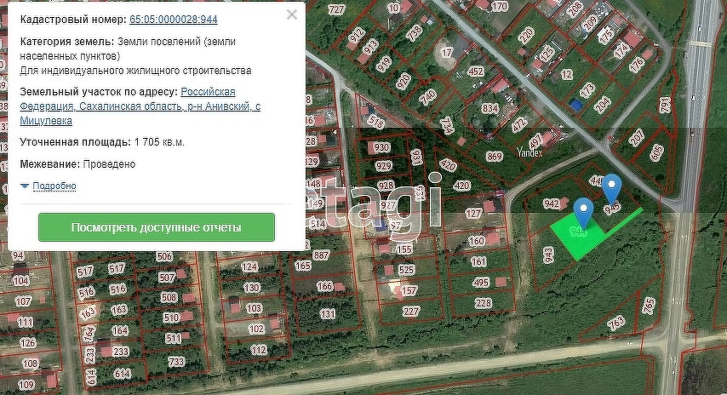Click Посмотреть доступные отчеты button
This screenshot has width=727, height=395.
pyautogui.click(x=157, y=227)
